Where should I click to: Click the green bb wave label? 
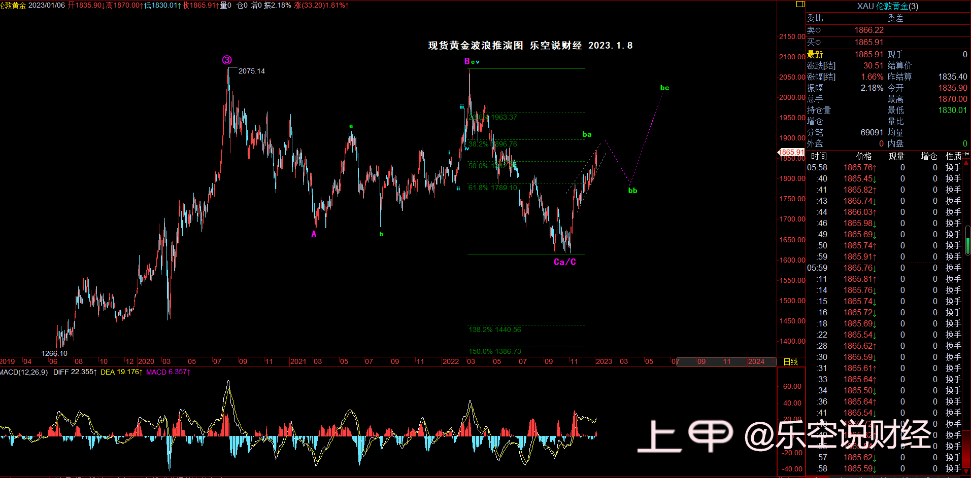coord(632,191)
